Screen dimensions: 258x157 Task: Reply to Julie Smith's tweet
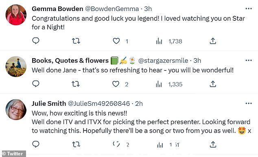tap(35, 144)
